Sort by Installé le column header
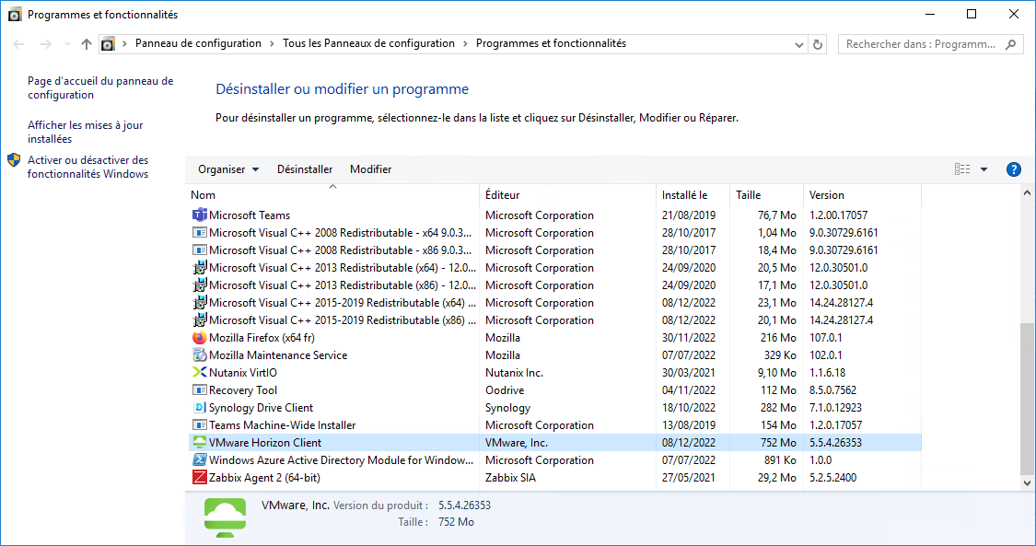Screen dimensions: 1036x546 693,195
